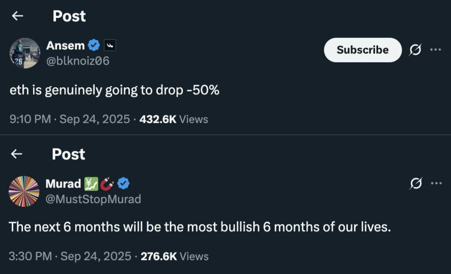Open more options on Murad's post

click(436, 183)
